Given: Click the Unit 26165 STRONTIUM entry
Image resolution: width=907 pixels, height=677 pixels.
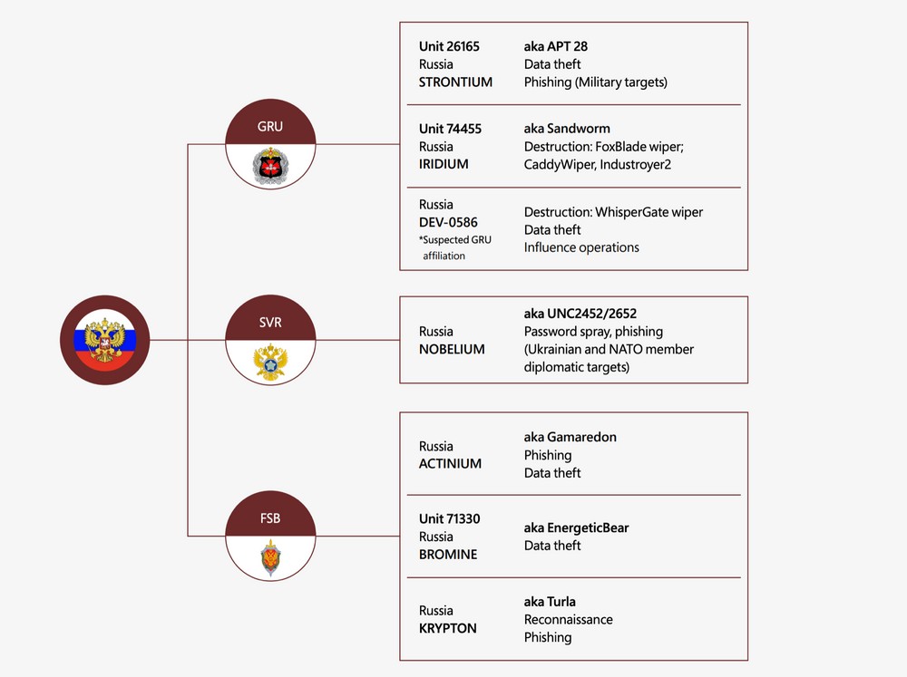Looking at the screenshot, I should coord(456,64).
